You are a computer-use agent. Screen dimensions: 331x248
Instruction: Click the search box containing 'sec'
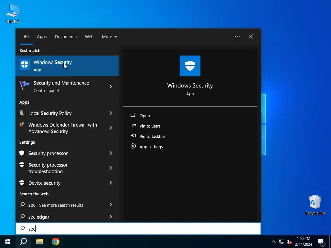pyautogui.click(x=138, y=229)
